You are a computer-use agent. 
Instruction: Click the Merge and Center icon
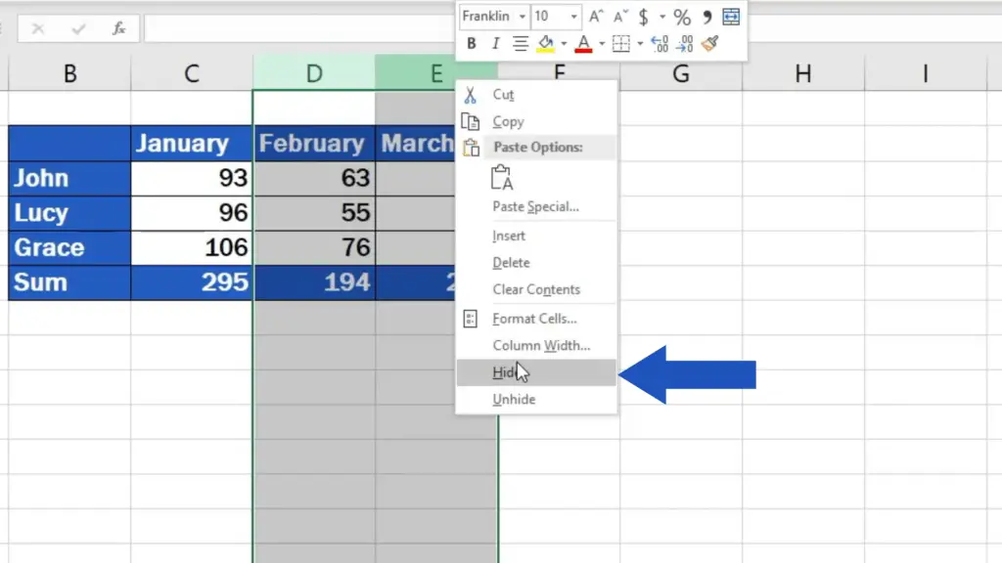(x=731, y=17)
